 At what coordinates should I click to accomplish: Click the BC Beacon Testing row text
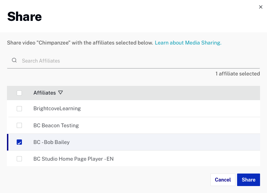pyautogui.click(x=56, y=125)
